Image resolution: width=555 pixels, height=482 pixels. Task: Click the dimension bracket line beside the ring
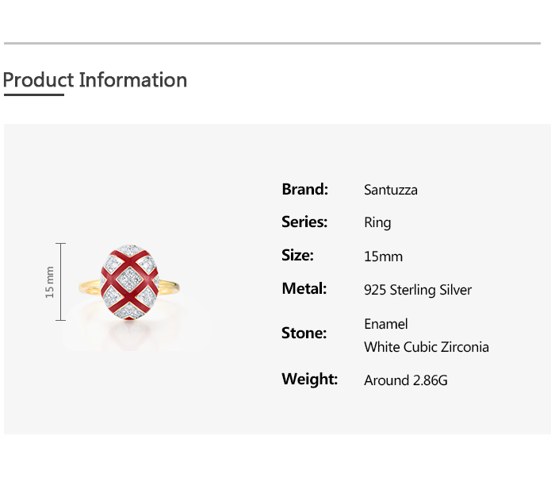click(61, 282)
